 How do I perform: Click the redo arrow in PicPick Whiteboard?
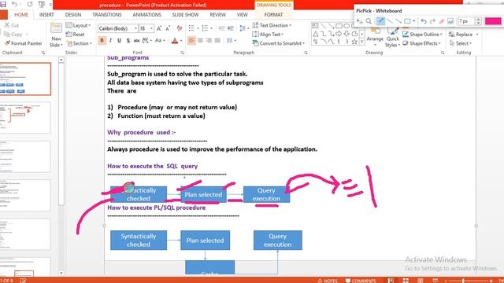432,21
